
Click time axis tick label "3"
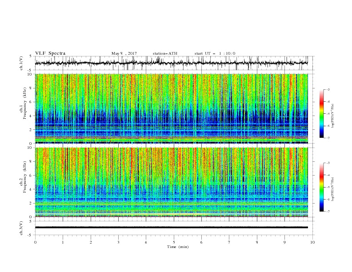[x=118, y=242]
